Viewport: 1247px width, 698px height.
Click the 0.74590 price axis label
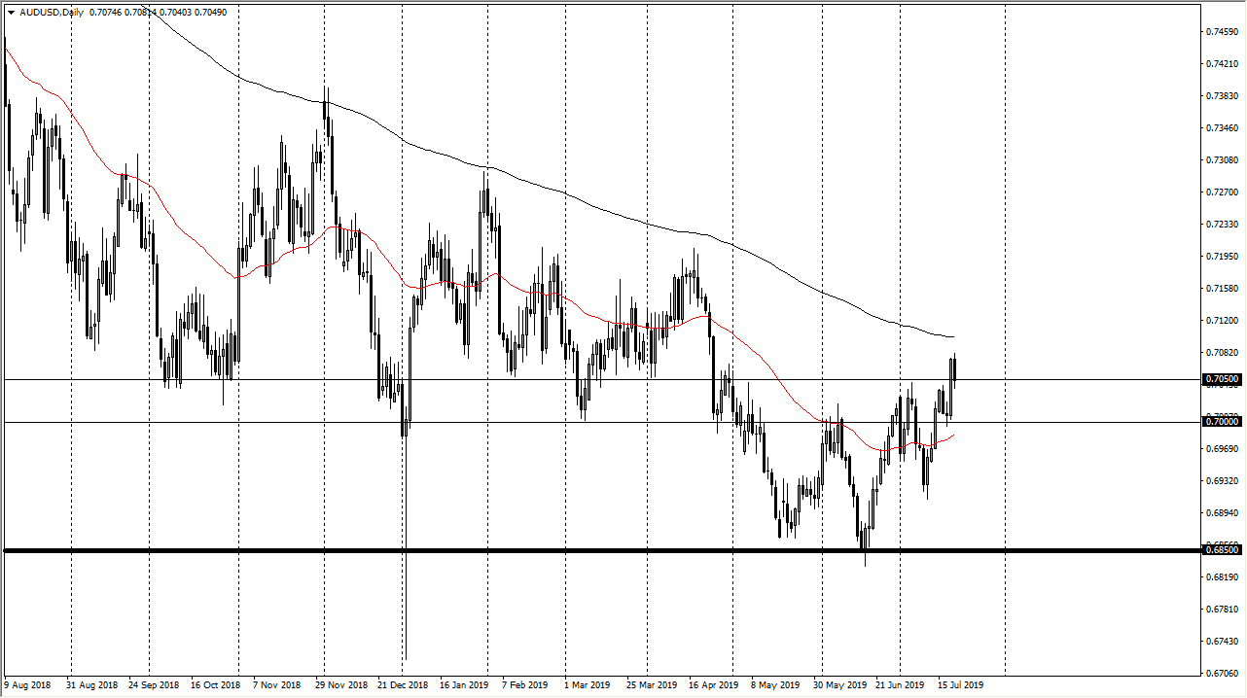[1221, 31]
